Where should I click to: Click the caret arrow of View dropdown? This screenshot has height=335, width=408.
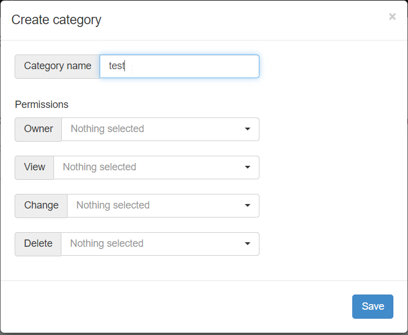pos(248,168)
